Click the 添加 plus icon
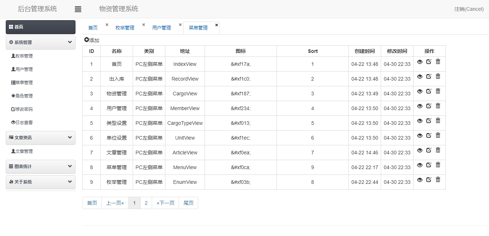Image resolution: width=489 pixels, height=236 pixels. tap(87, 40)
